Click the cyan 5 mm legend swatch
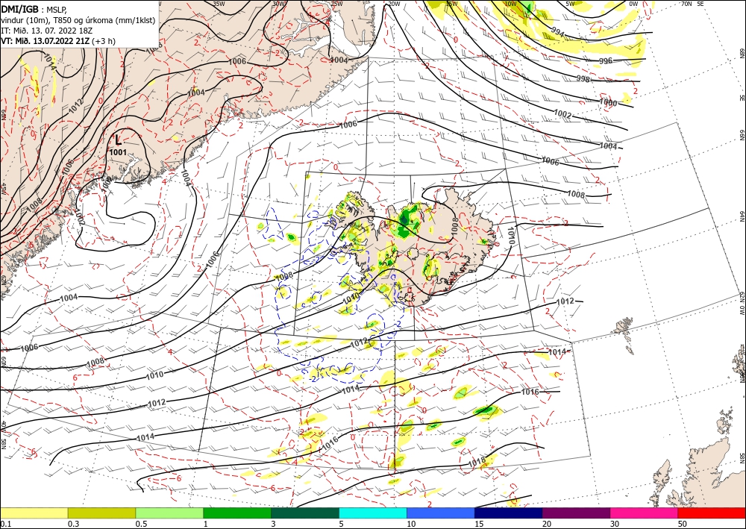 click(x=373, y=513)
